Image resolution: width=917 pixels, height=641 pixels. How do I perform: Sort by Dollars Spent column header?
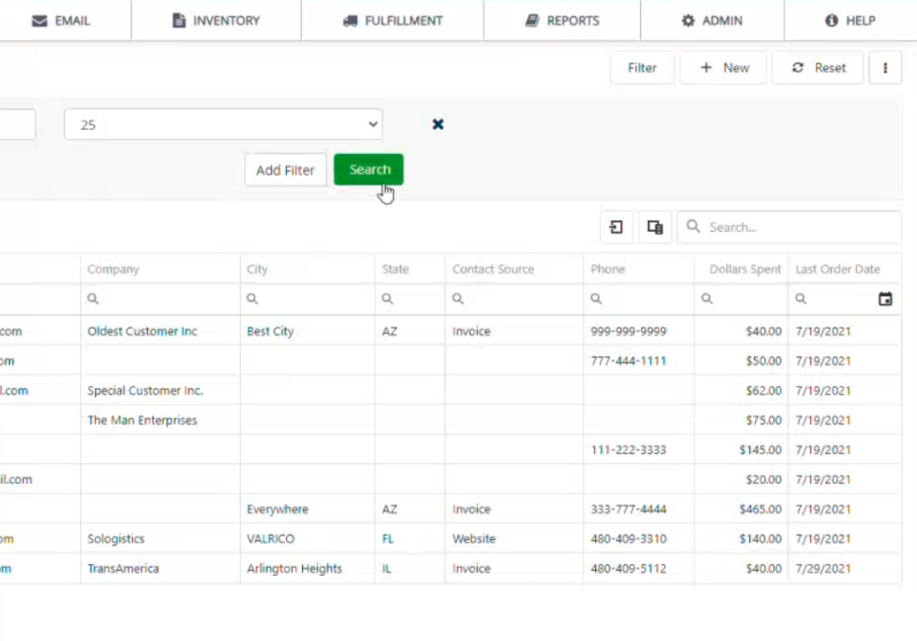point(745,269)
